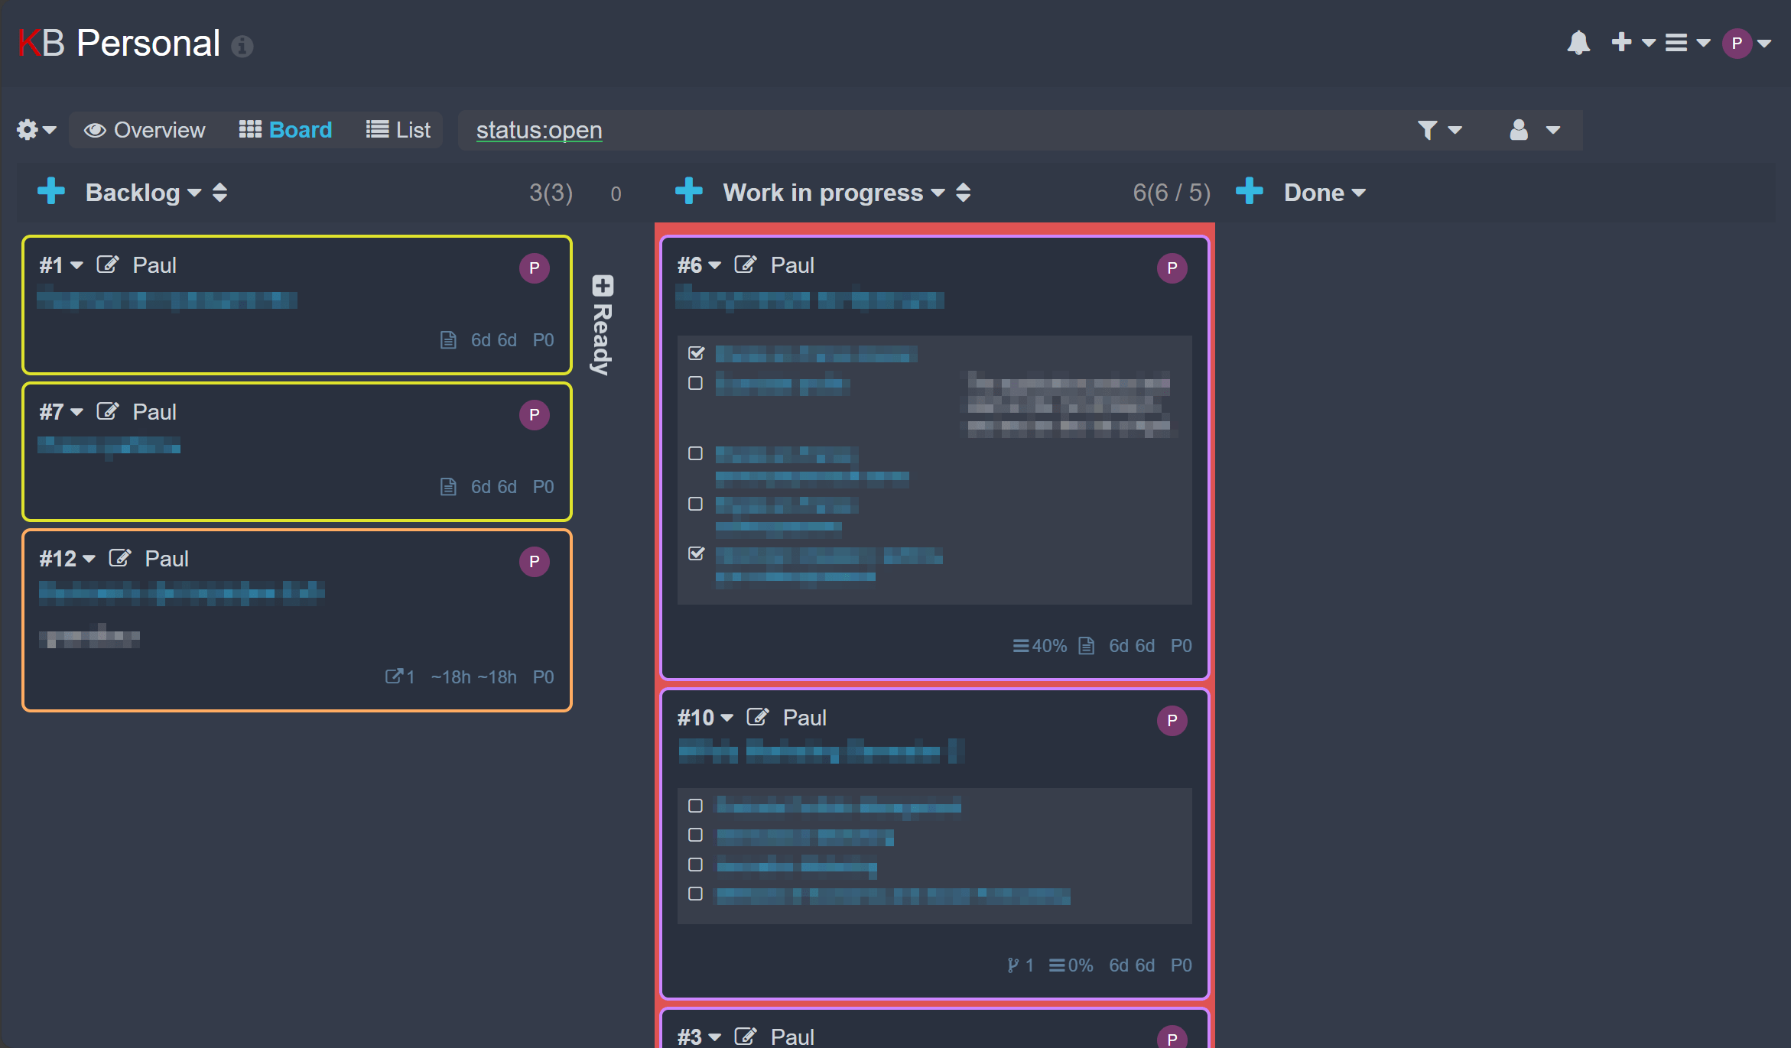
Task: Toggle fourth subtask checkbox in task #10
Action: tap(695, 894)
